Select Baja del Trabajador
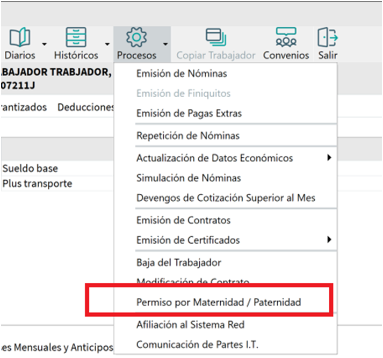 click(x=179, y=262)
